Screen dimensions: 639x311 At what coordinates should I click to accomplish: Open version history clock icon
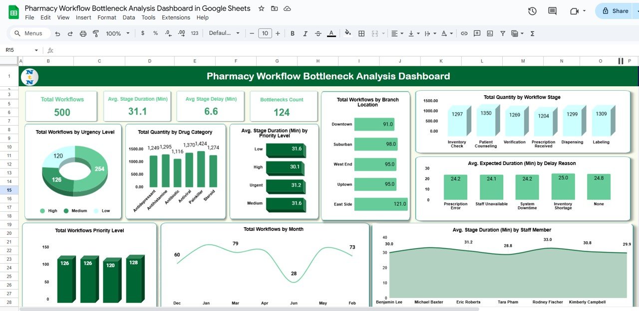click(532, 11)
